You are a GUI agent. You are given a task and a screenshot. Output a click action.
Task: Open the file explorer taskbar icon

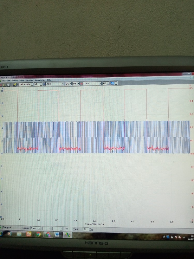coord(19,234)
